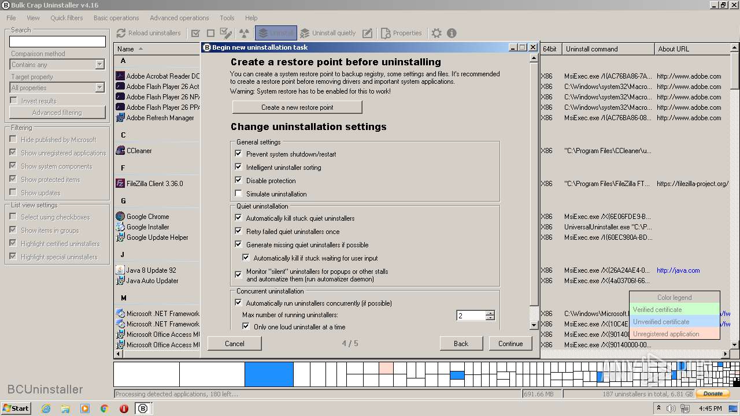Select Adobe Acrobat Reader DC icon in list
740x416 pixels.
coord(120,76)
